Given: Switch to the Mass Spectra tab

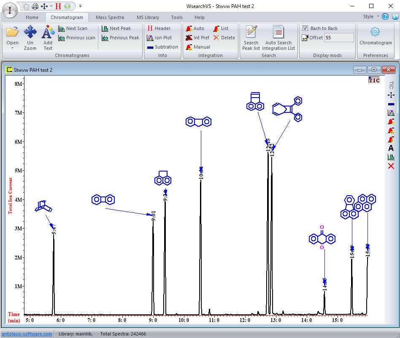Looking at the screenshot, I should (x=110, y=17).
